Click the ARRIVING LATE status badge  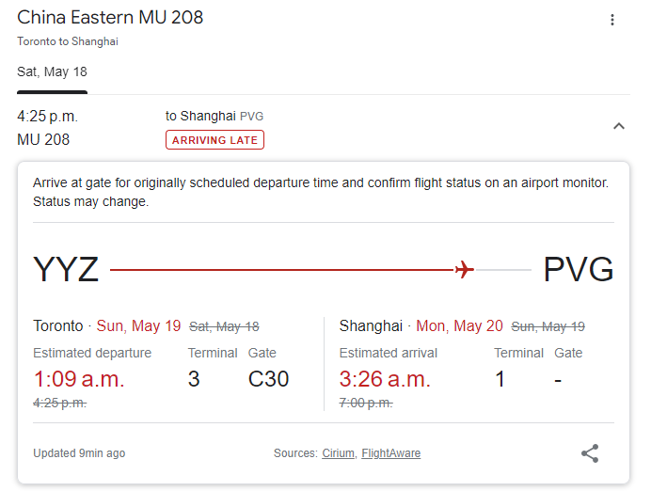pos(215,140)
